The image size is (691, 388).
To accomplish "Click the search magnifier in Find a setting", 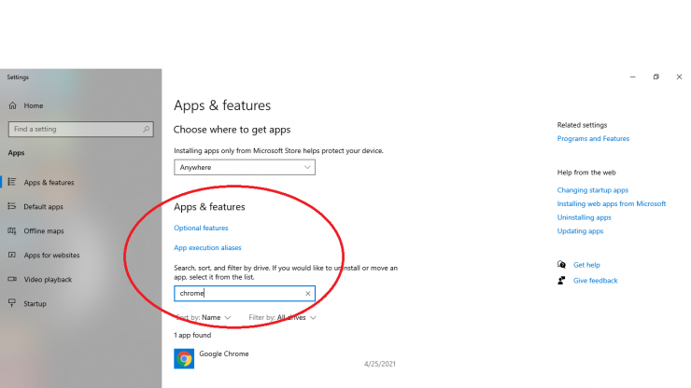I will click(x=146, y=129).
